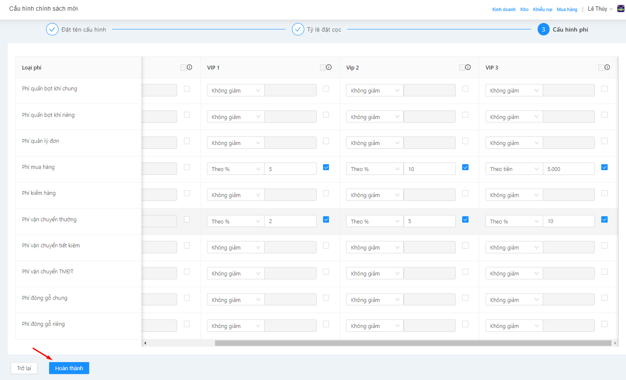Click the Hoàn thành button
The height and width of the screenshot is (380, 626).
coord(69,368)
